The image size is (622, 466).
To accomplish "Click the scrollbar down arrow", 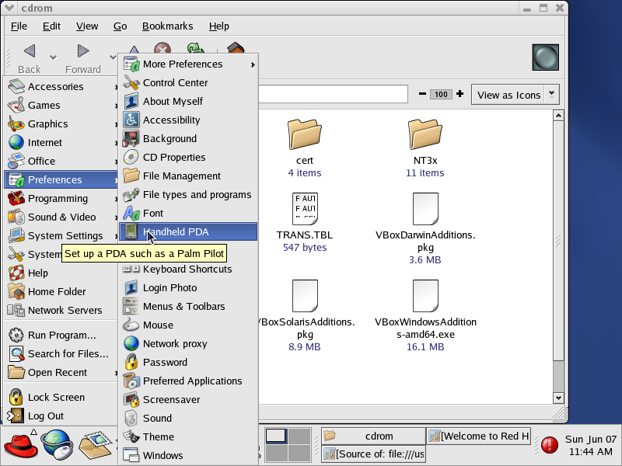I will [x=558, y=398].
